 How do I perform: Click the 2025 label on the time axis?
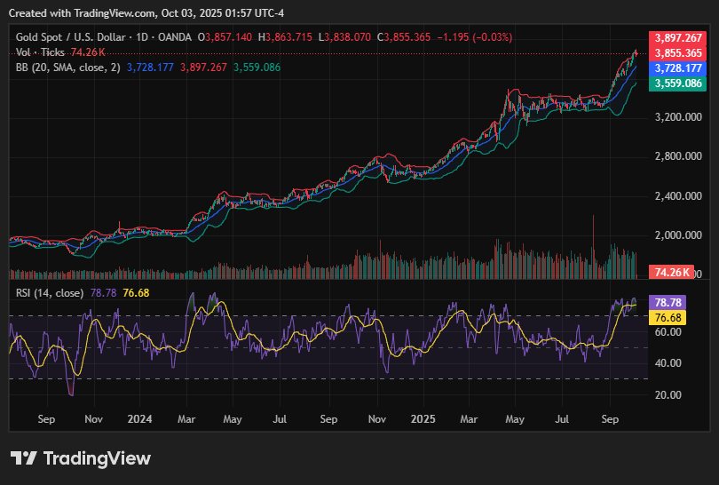(421, 417)
